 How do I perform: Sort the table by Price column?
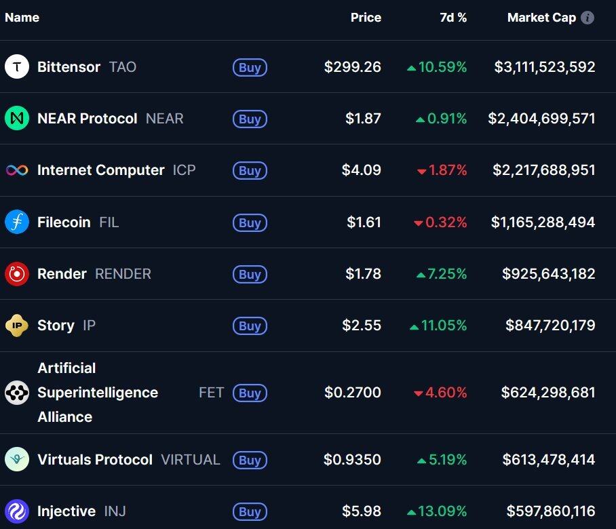click(x=366, y=18)
